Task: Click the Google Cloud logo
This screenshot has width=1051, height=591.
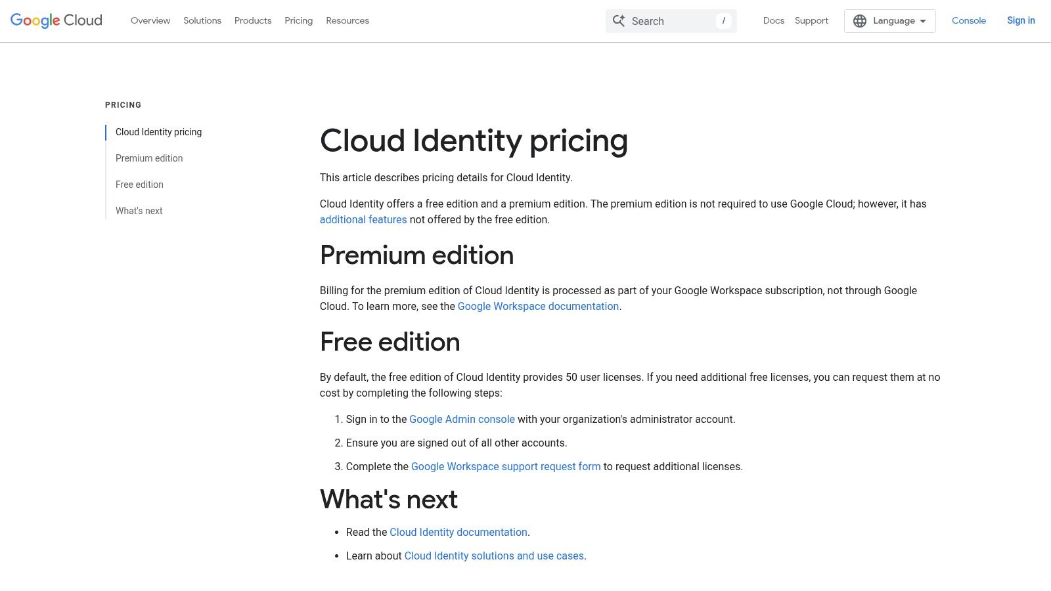Action: 55,20
